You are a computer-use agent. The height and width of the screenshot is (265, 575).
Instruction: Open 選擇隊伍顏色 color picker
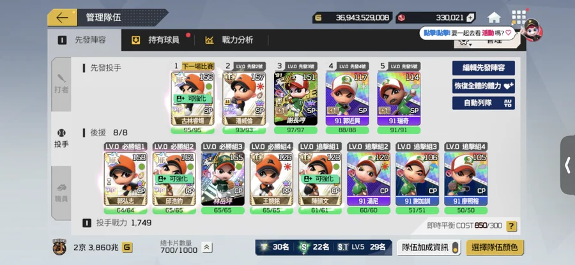[x=494, y=247]
